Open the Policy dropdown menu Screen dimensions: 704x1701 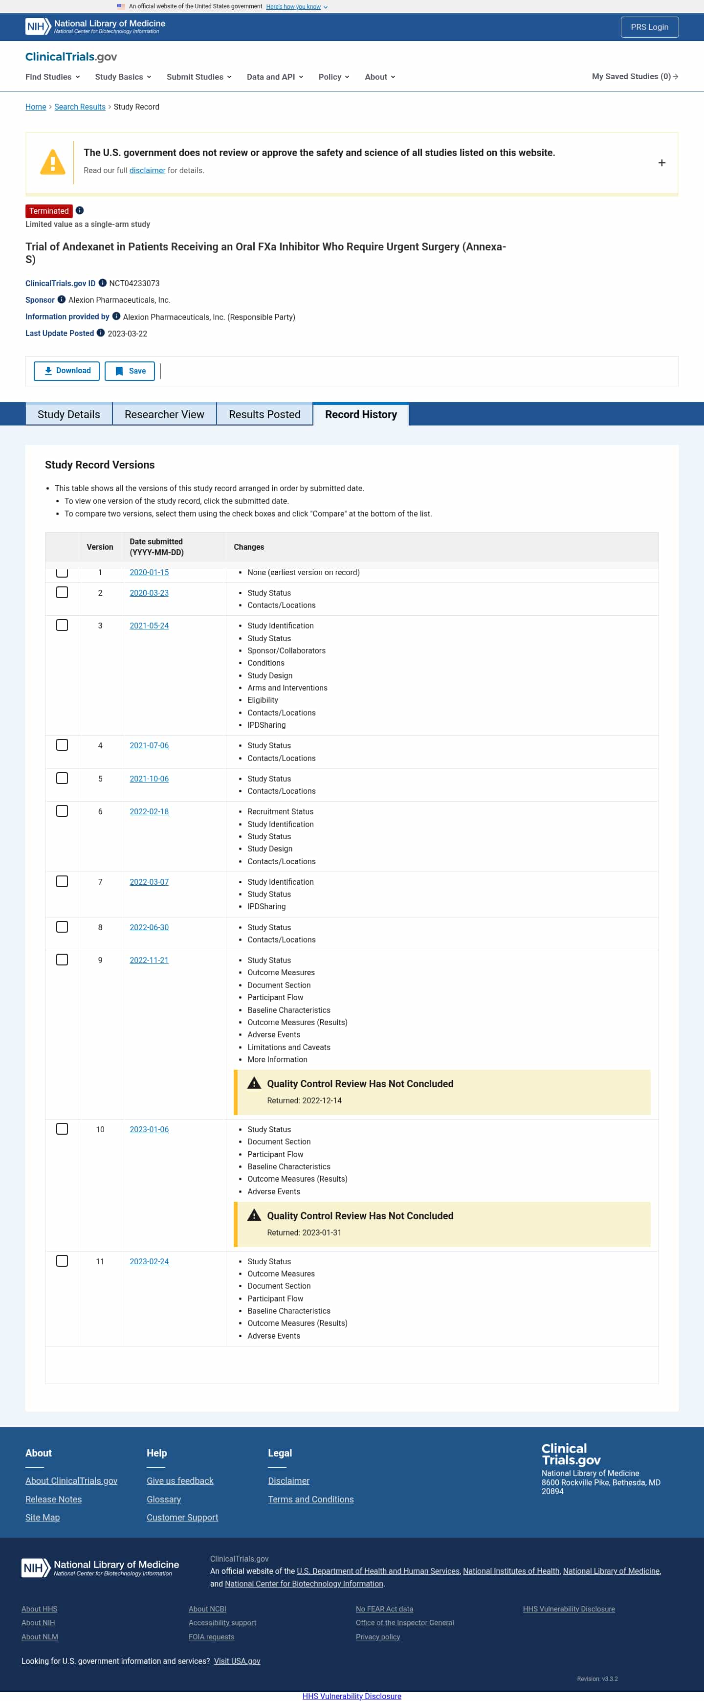coord(333,77)
